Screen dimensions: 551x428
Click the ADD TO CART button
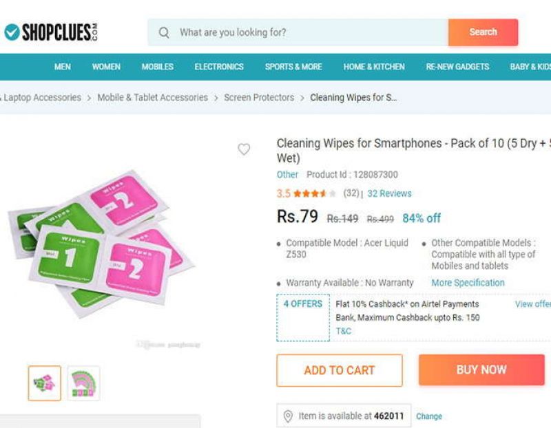click(x=340, y=370)
